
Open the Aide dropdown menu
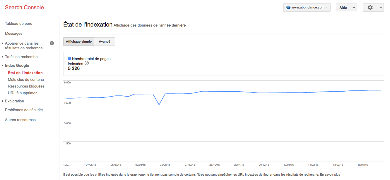[x=346, y=8]
